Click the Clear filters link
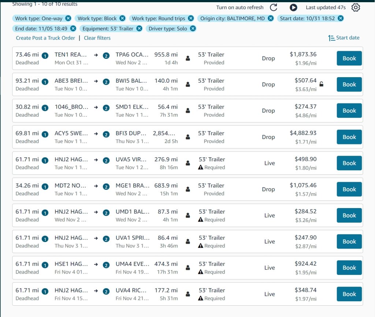The width and height of the screenshot is (375, 317). (97, 38)
